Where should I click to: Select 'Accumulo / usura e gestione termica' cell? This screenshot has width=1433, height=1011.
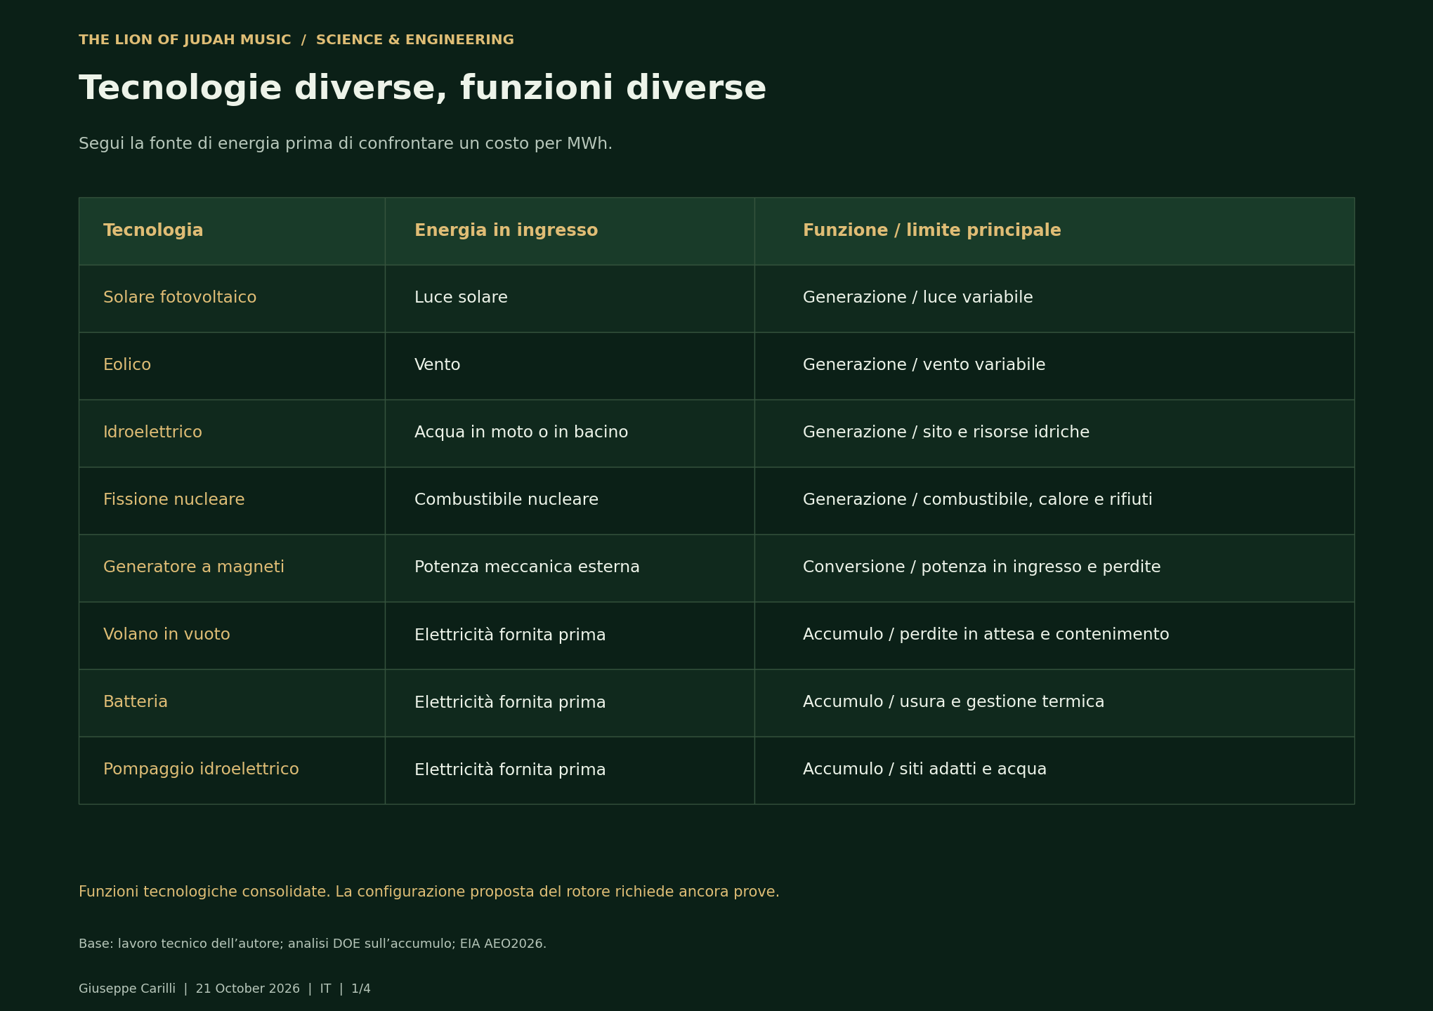click(x=1054, y=703)
